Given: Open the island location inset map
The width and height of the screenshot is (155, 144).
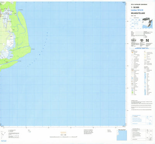Looking at the screenshot, I should click(x=147, y=23).
